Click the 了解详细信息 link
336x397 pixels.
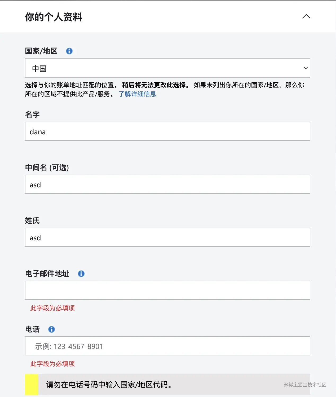coord(138,94)
